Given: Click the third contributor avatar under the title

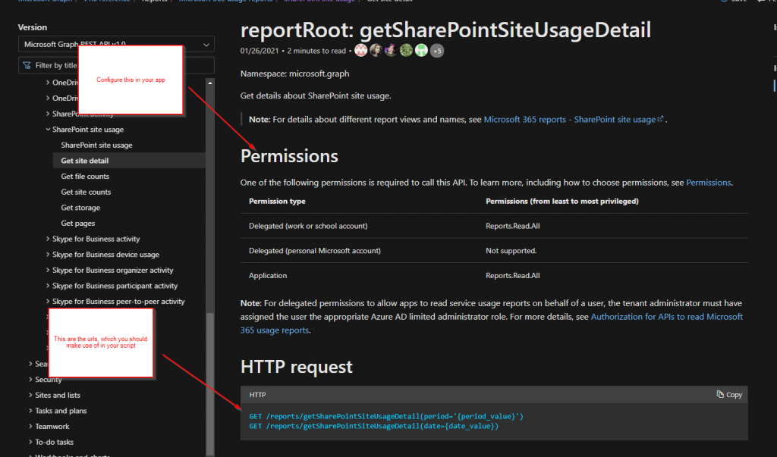Looking at the screenshot, I should coord(391,50).
